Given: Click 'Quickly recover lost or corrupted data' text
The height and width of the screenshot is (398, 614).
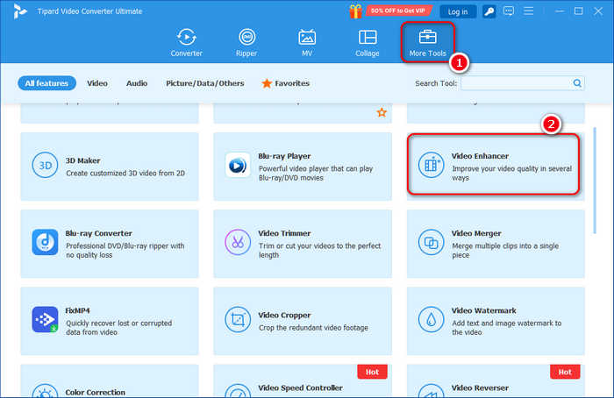Looking at the screenshot, I should coord(119,328).
